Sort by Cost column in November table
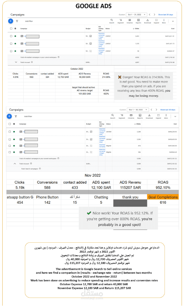Viewport: 184px width, 306px height. pos(175,124)
